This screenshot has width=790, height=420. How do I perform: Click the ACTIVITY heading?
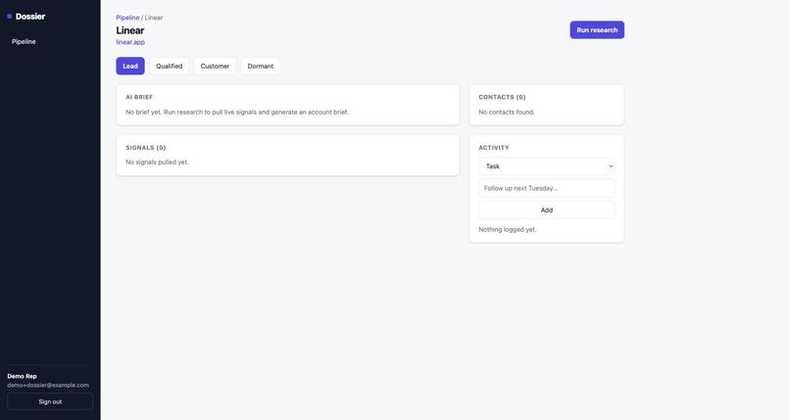(494, 148)
